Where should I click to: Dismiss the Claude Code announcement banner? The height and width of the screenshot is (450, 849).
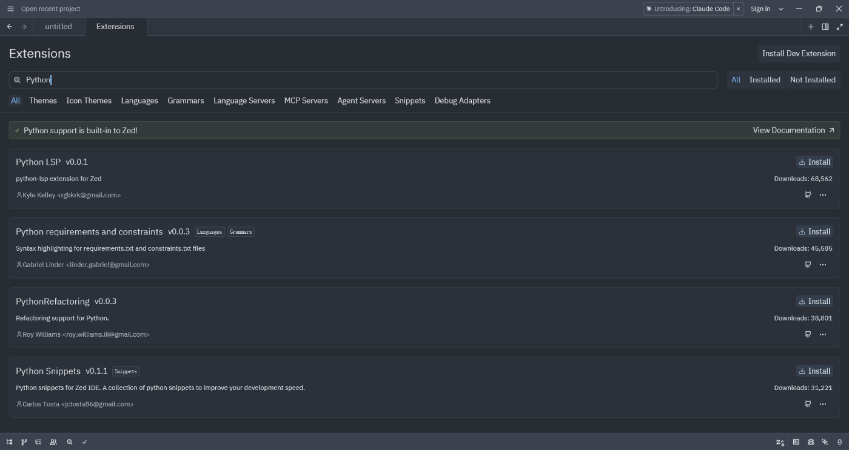(x=739, y=8)
